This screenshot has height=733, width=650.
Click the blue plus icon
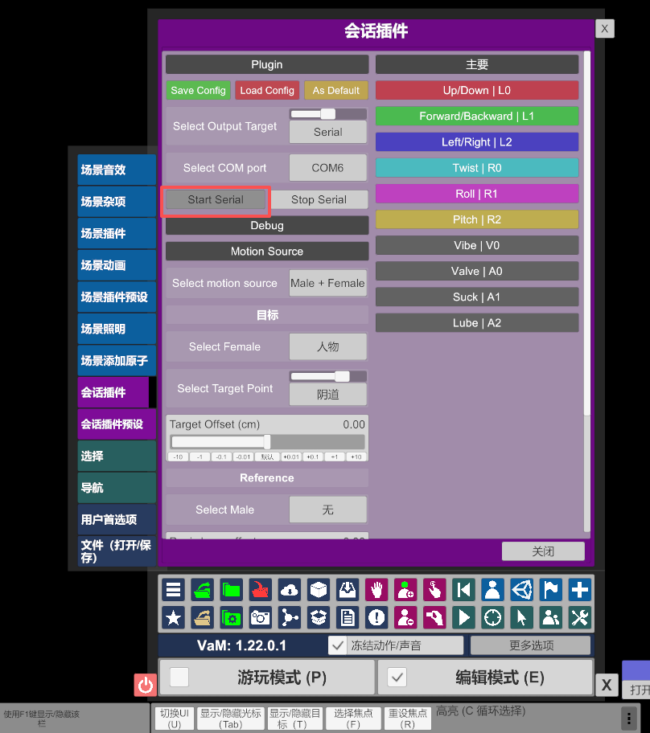pos(579,589)
